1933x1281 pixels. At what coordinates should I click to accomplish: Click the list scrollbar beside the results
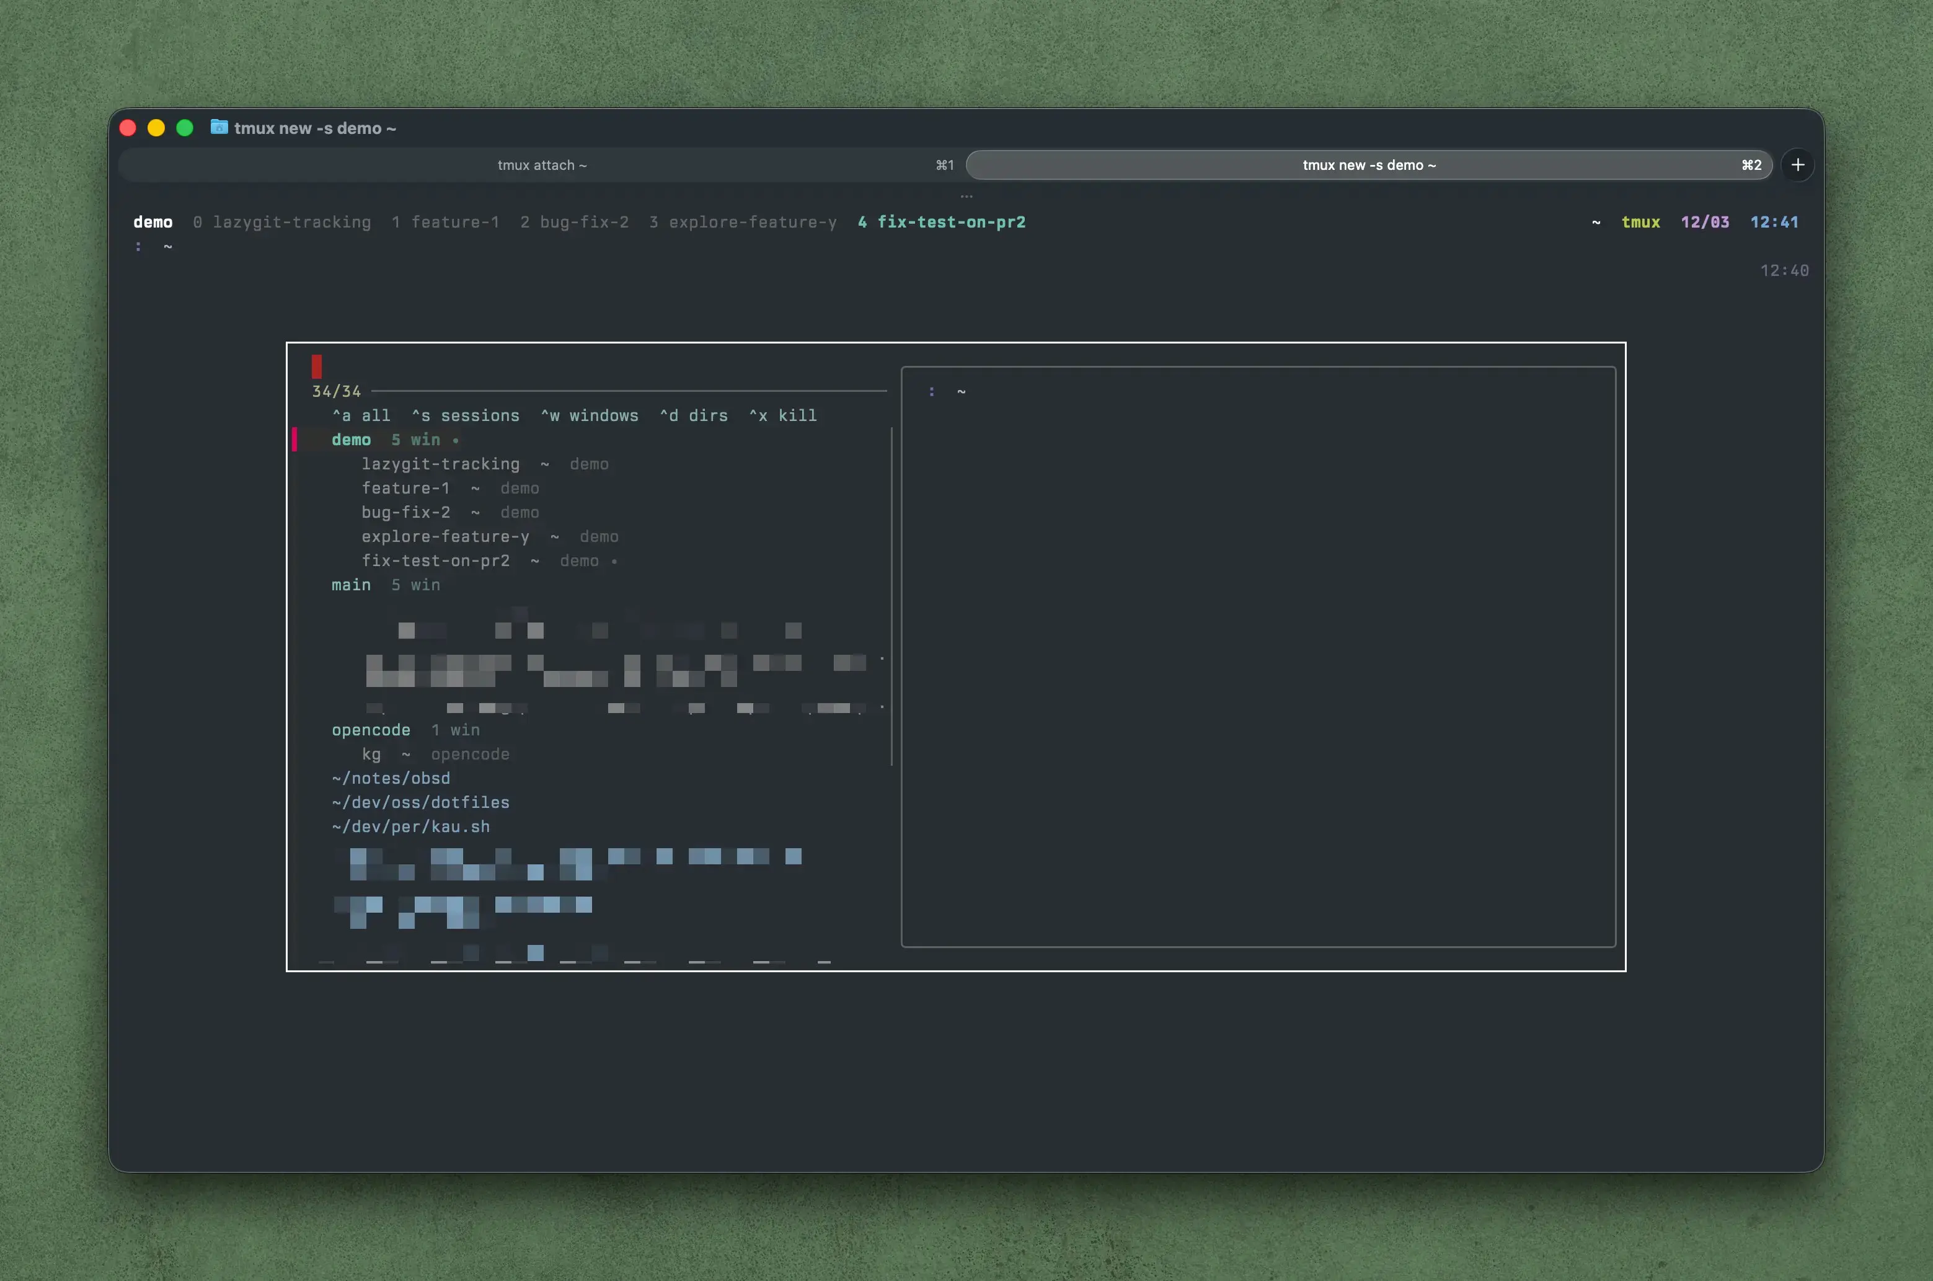pyautogui.click(x=891, y=596)
